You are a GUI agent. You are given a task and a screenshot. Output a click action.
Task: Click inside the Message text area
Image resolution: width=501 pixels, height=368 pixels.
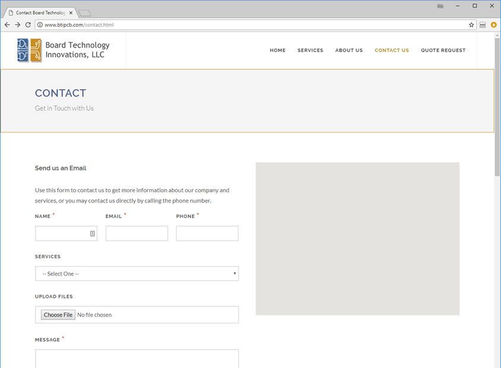[x=137, y=359]
